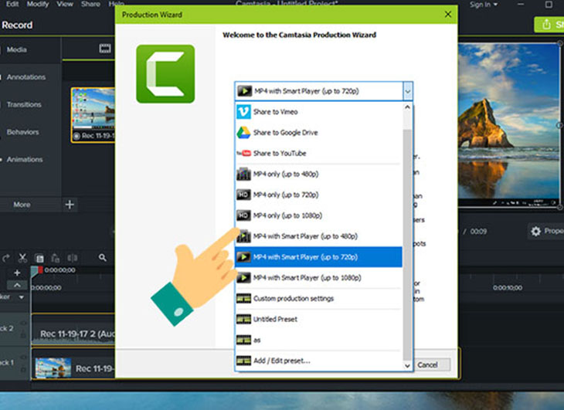This screenshot has width=564, height=410.
Task: Choose MP4 with Smart Player (up to 480p)
Action: (318, 236)
